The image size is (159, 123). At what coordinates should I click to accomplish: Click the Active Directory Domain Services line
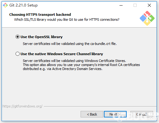(63, 69)
